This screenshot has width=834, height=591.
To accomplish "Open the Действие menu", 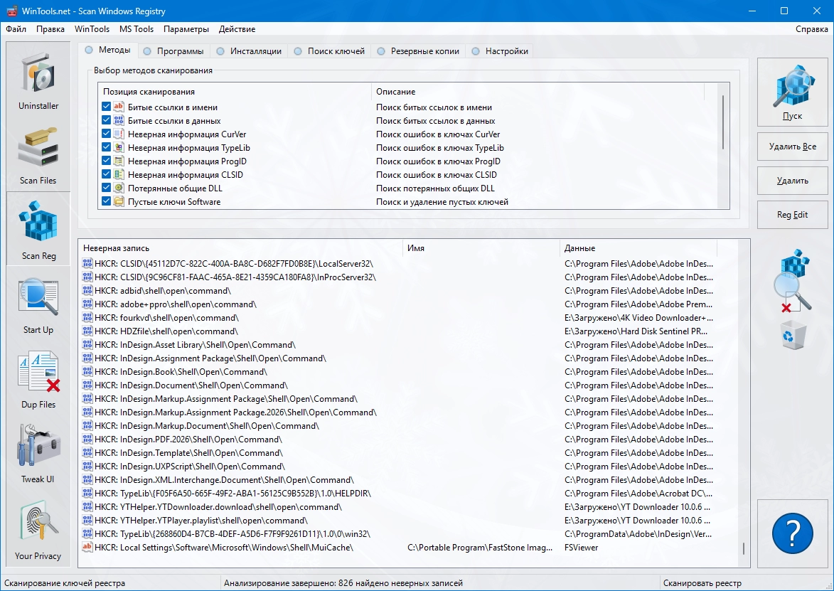I will click(237, 29).
